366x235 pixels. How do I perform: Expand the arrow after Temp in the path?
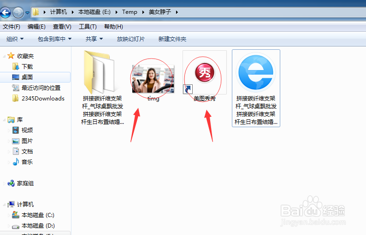pos(143,12)
